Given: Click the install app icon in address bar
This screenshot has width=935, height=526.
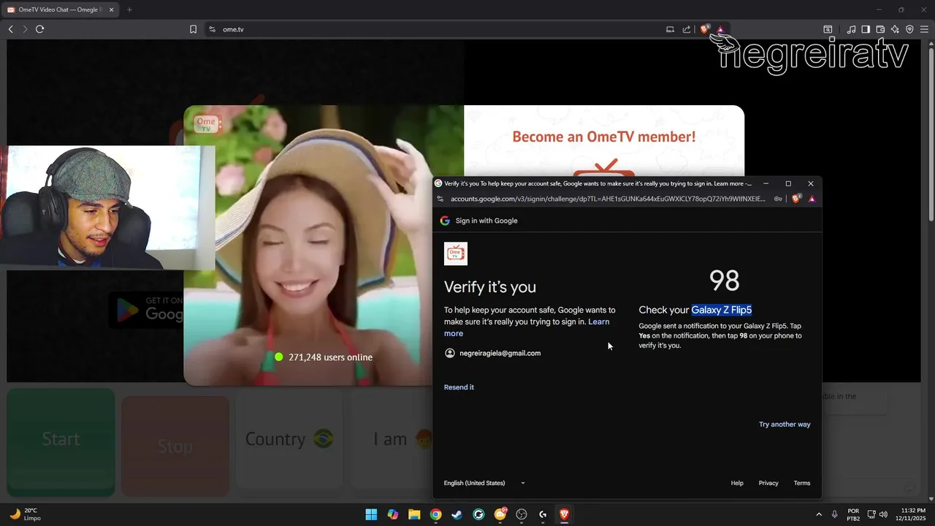Looking at the screenshot, I should (x=670, y=29).
